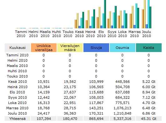Click unique visitors value 10,364
Viewport: 166px width, 123px height.
click(44, 87)
